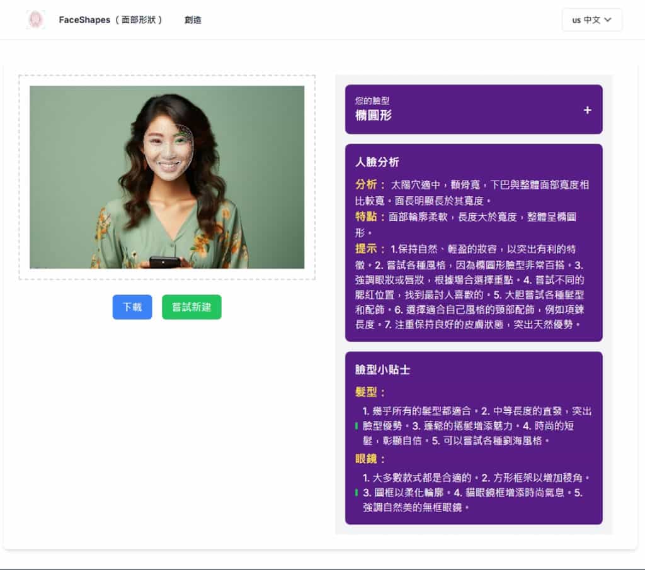The height and width of the screenshot is (570, 645).
Task: Open the us 中文 language dropdown
Action: (592, 20)
